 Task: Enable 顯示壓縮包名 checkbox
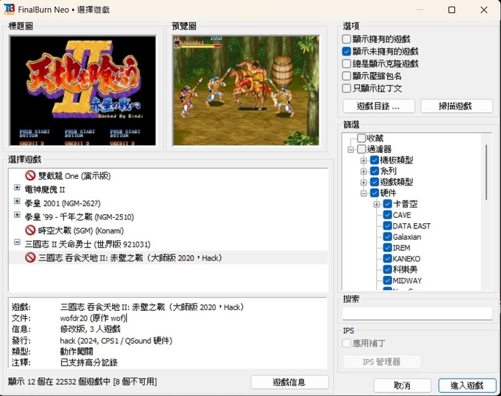(347, 76)
